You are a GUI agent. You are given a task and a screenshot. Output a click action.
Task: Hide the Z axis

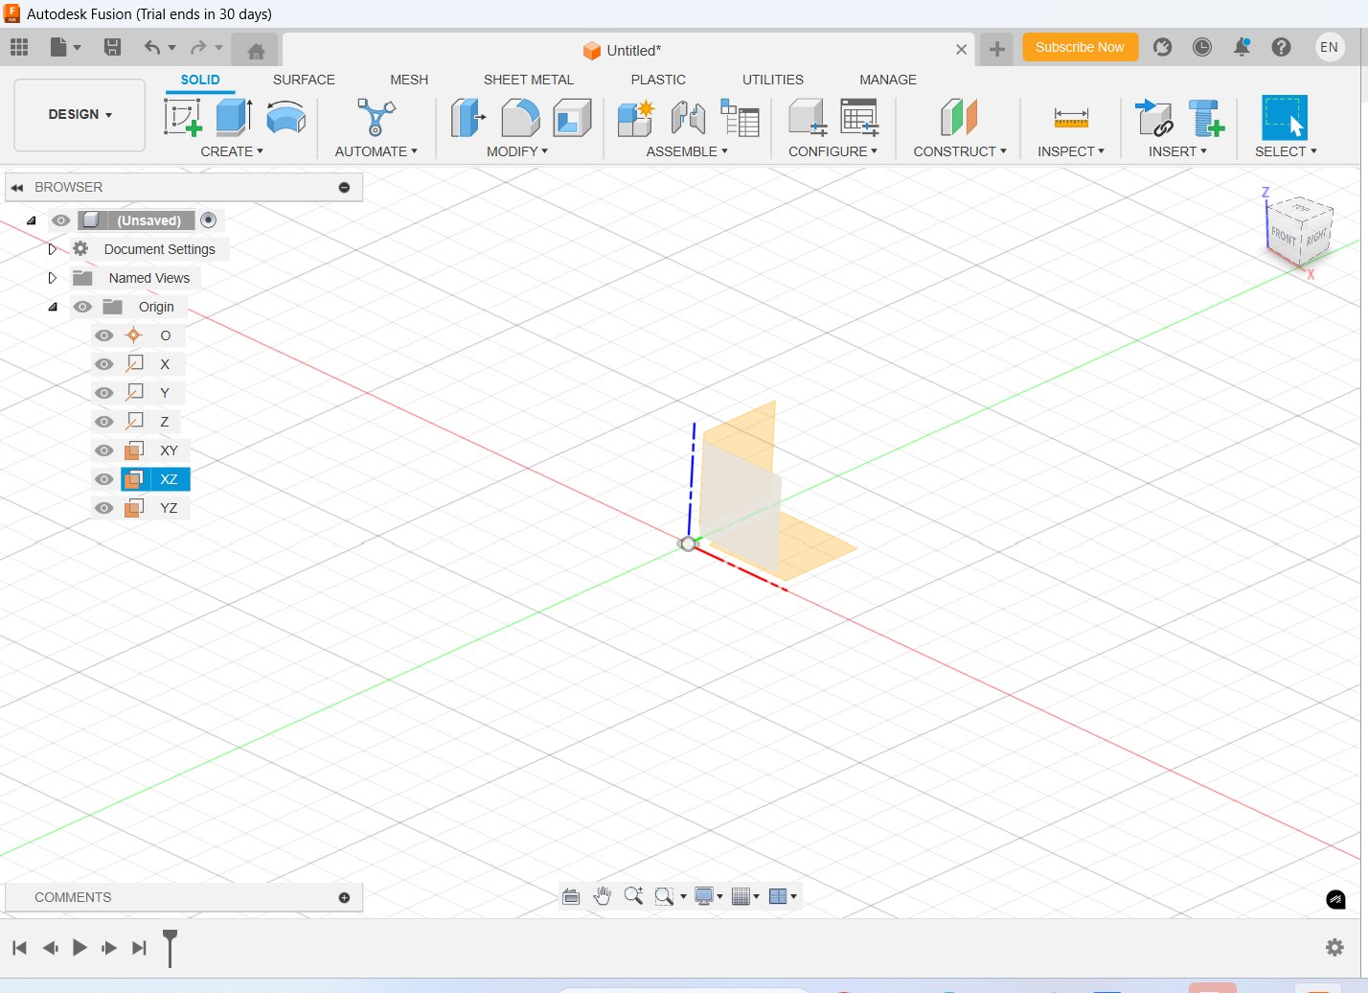[x=104, y=422]
